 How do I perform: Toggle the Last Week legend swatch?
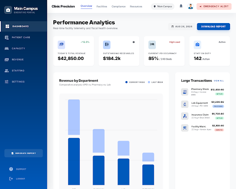[149, 82]
